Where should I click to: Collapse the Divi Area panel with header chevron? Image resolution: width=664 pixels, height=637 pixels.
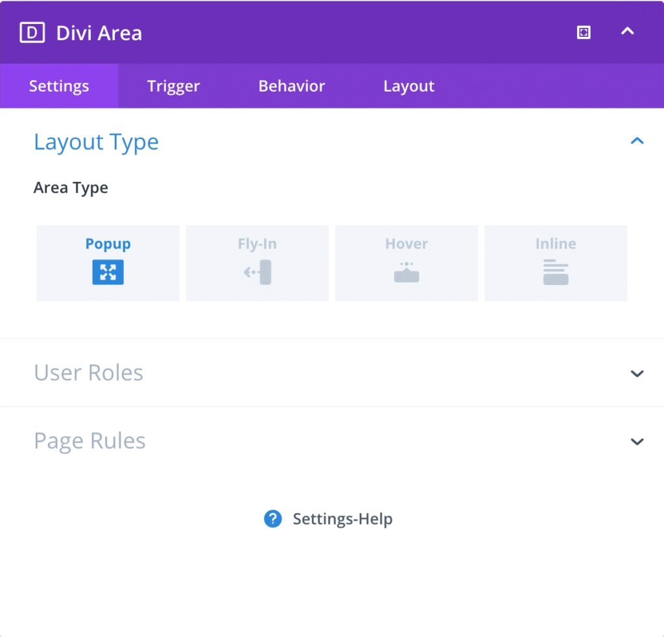pos(628,31)
